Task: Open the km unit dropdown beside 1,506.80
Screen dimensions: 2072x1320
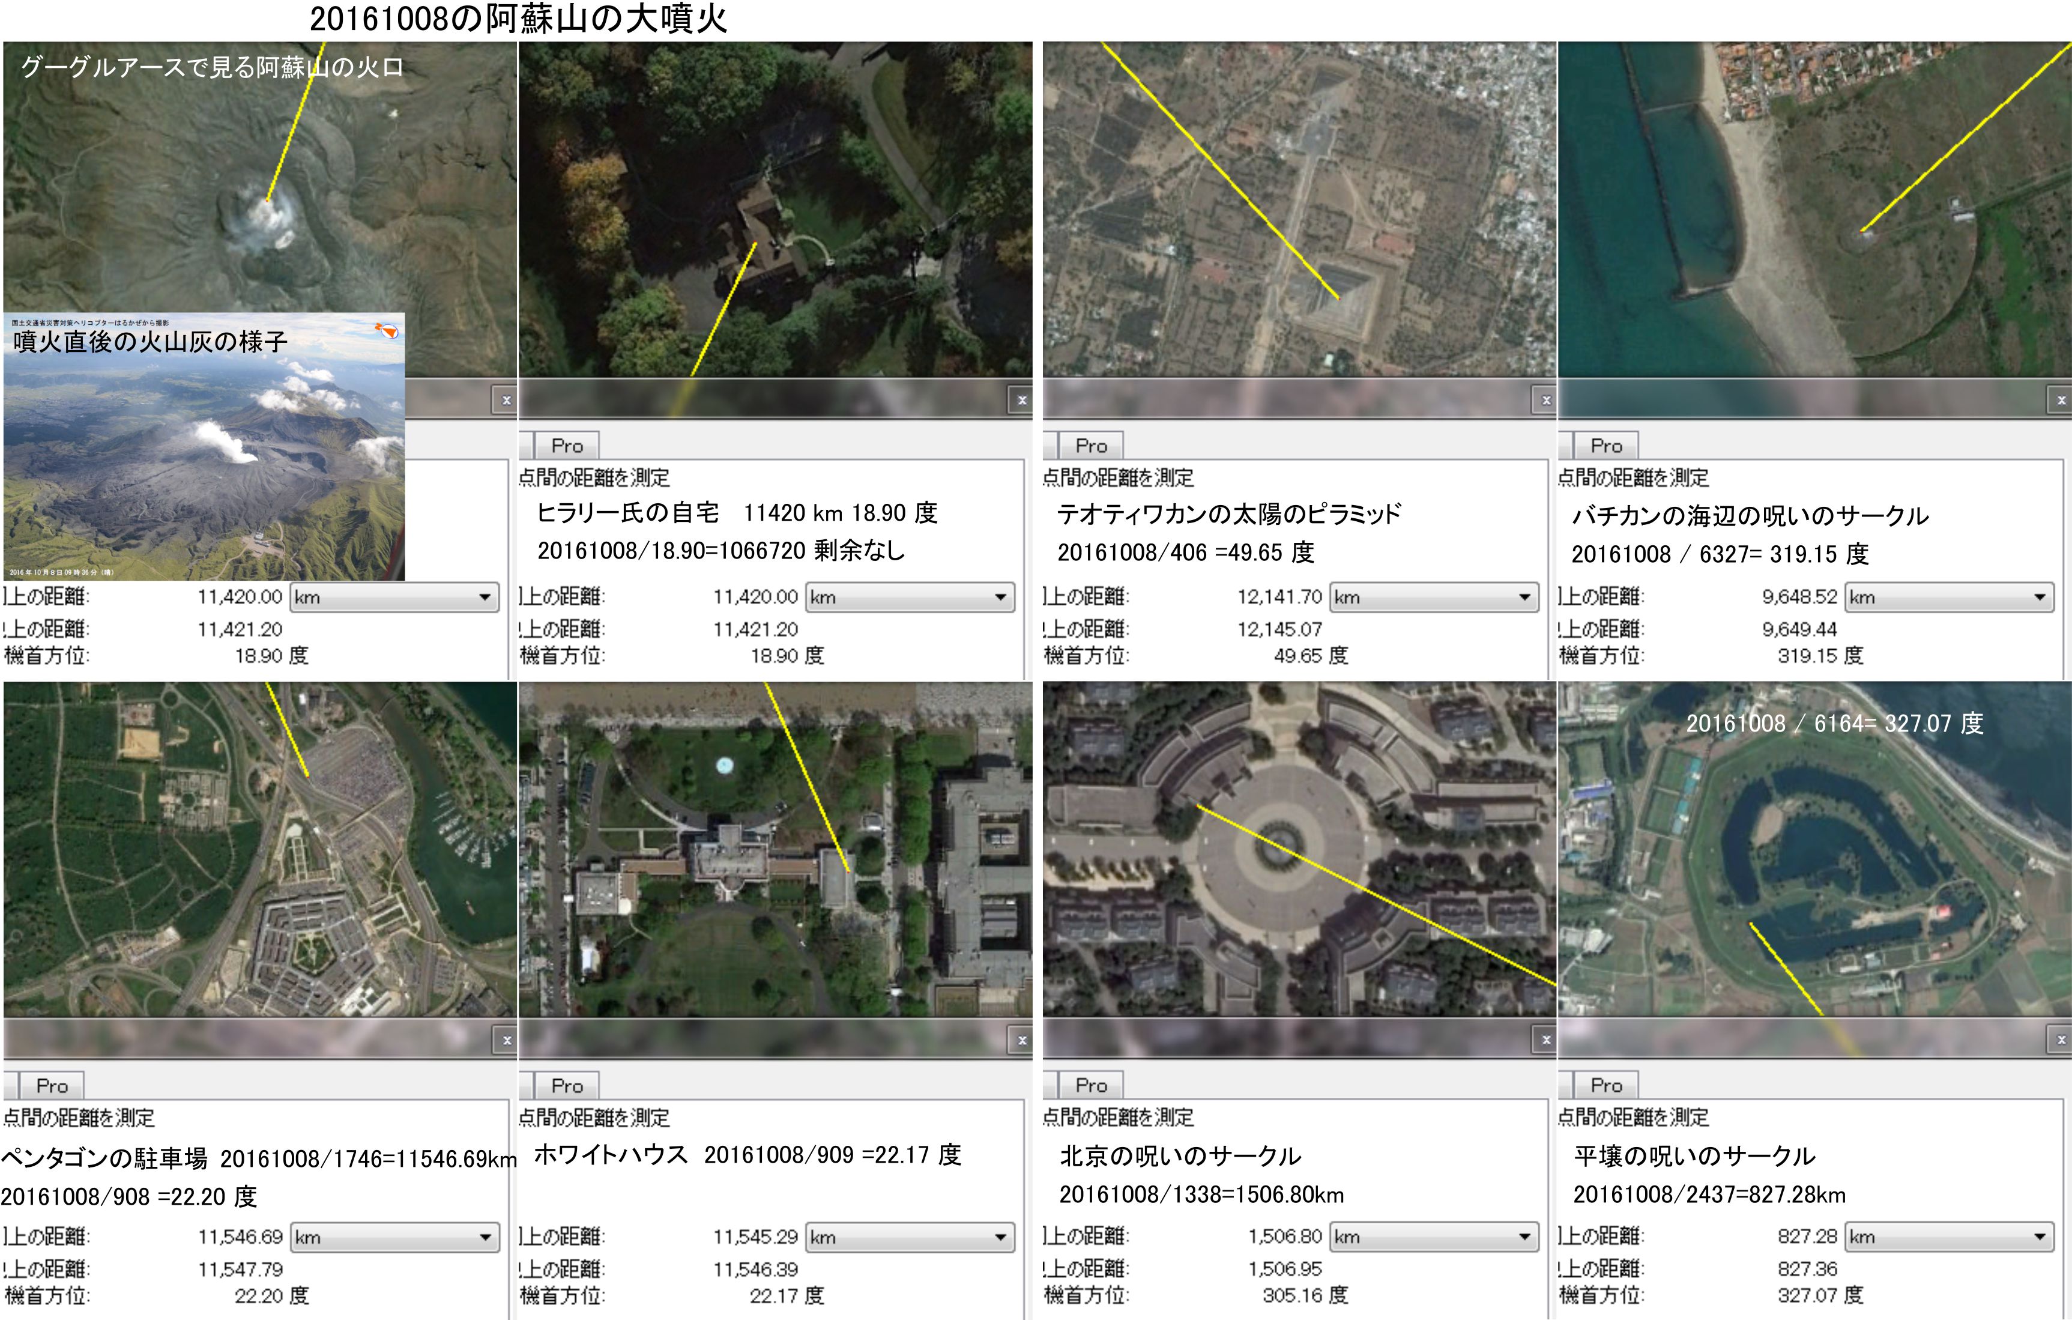Action: click(1434, 1237)
